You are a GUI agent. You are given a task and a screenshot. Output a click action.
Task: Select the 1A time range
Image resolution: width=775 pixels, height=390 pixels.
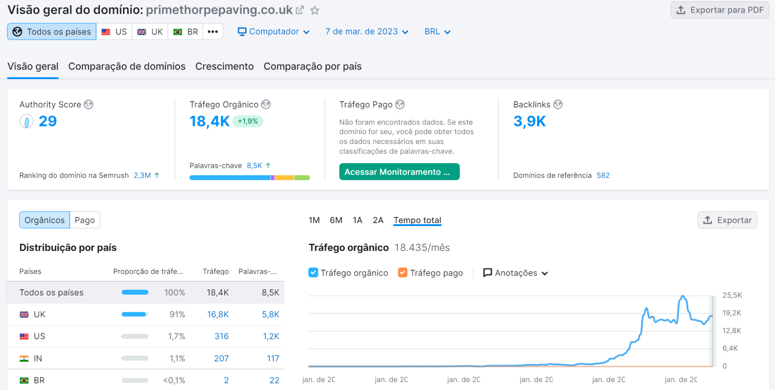(x=358, y=220)
